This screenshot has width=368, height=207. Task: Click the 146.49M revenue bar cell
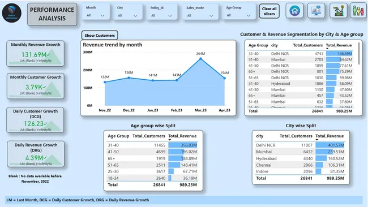pyautogui.click(x=339, y=54)
